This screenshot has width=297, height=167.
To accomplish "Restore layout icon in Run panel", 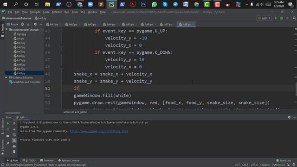I will (x=8, y=136).
